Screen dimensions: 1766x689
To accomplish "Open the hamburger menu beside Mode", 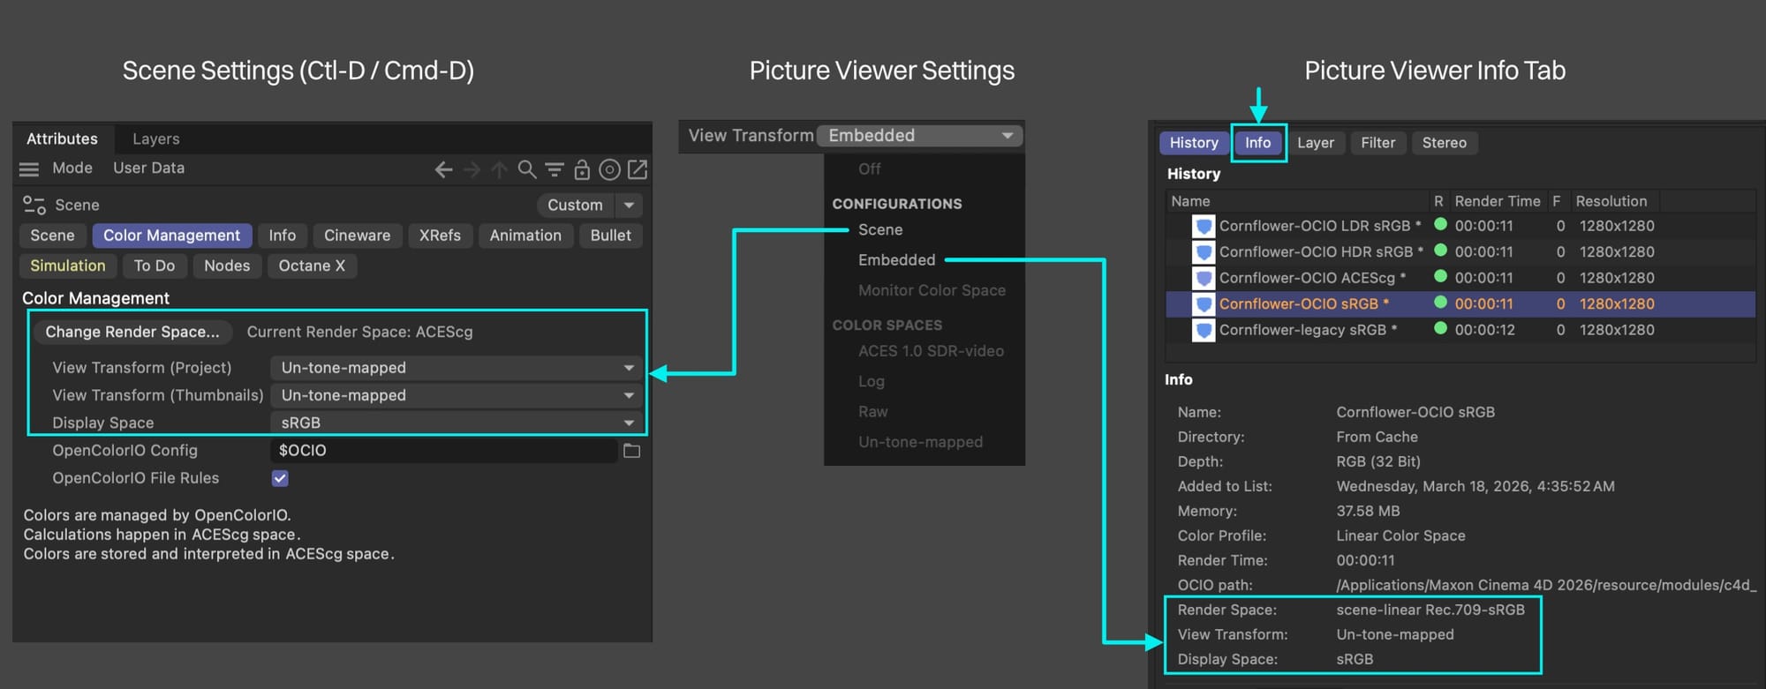I will [x=29, y=169].
